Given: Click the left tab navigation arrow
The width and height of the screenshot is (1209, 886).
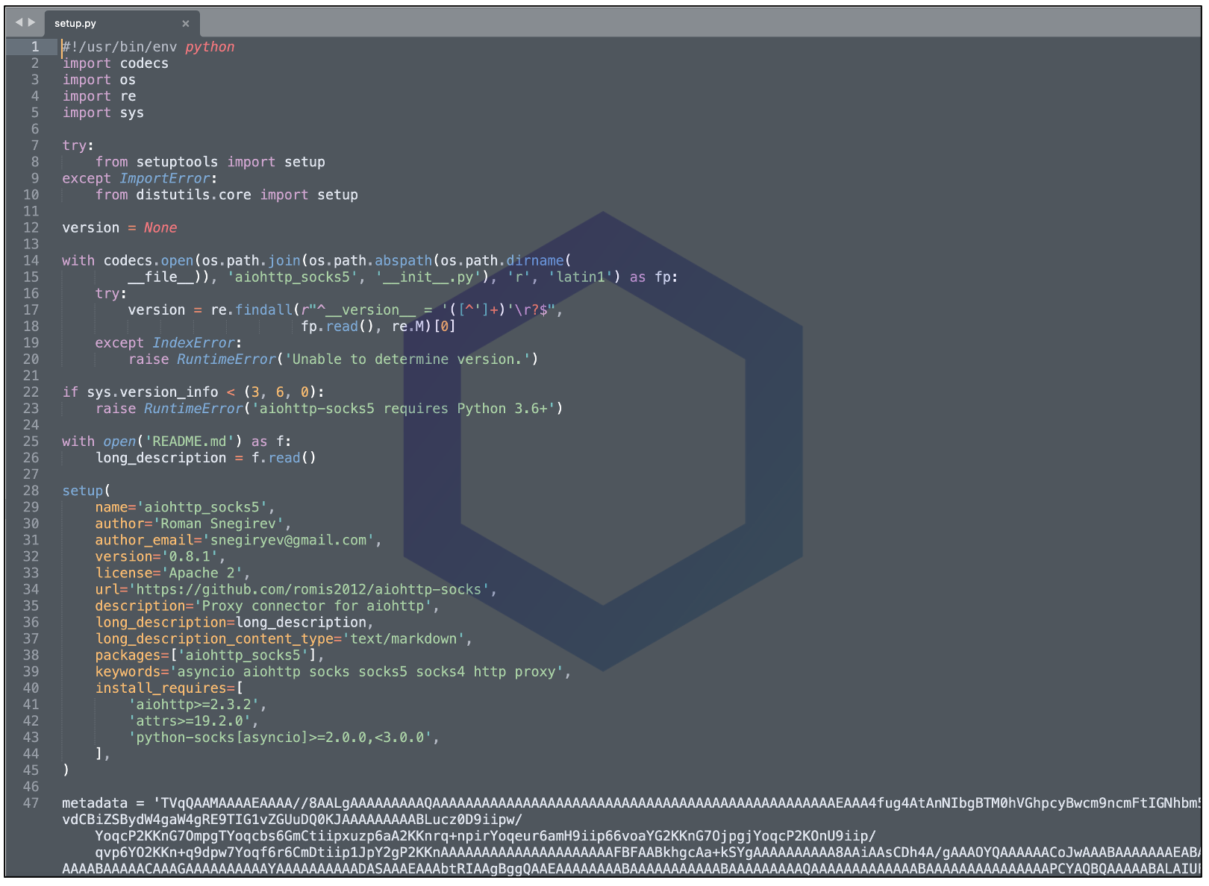Looking at the screenshot, I should pos(19,22).
